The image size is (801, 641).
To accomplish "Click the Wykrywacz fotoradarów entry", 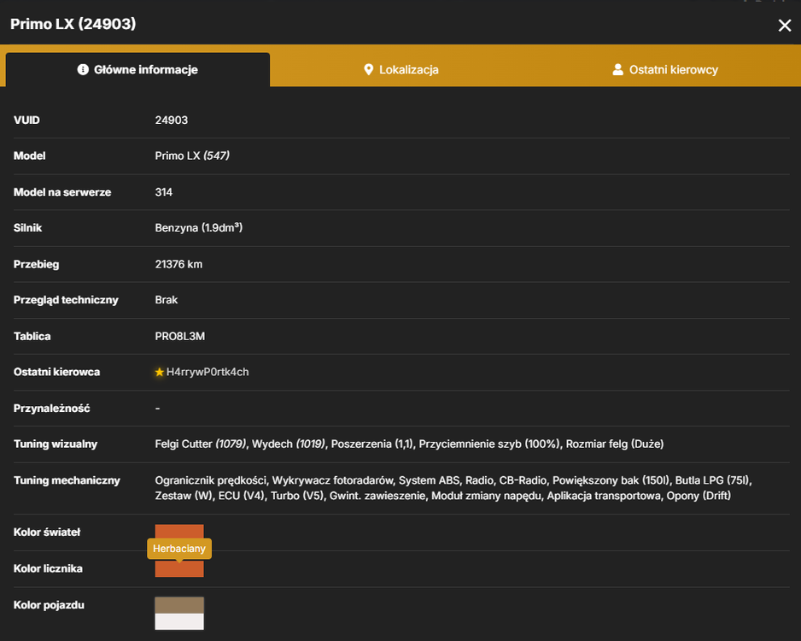I will click(332, 480).
